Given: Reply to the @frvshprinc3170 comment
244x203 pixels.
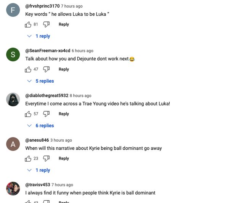Looking at the screenshot, I should (64, 24).
